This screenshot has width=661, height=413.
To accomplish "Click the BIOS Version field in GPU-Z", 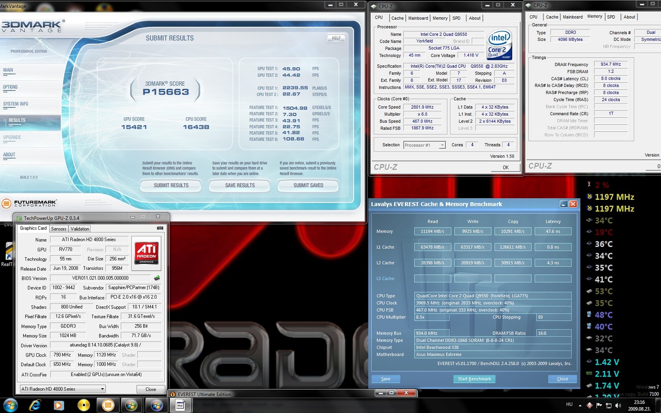I will pyautogui.click(x=100, y=278).
